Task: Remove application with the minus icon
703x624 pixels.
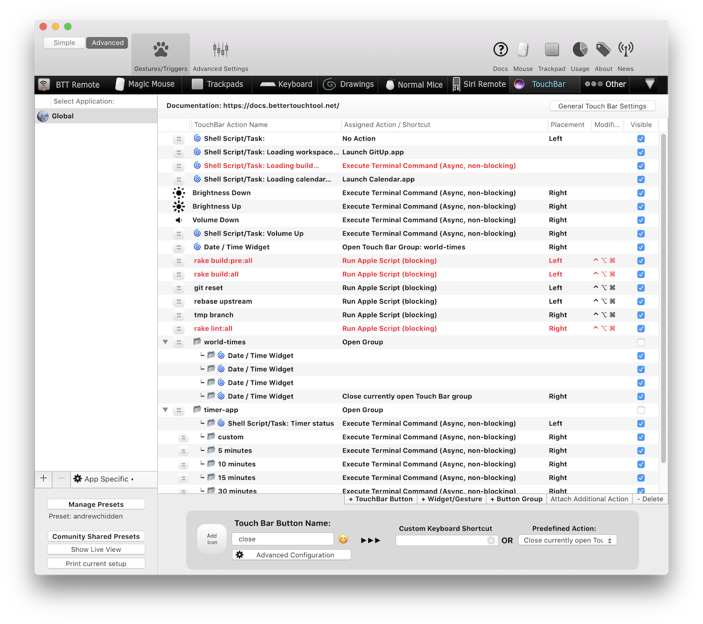Action: pos(61,478)
